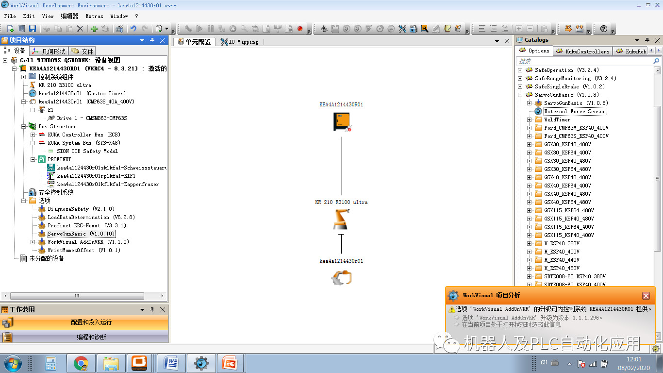
Task: Click the Undo arrow icon
Action: pyautogui.click(x=133, y=29)
